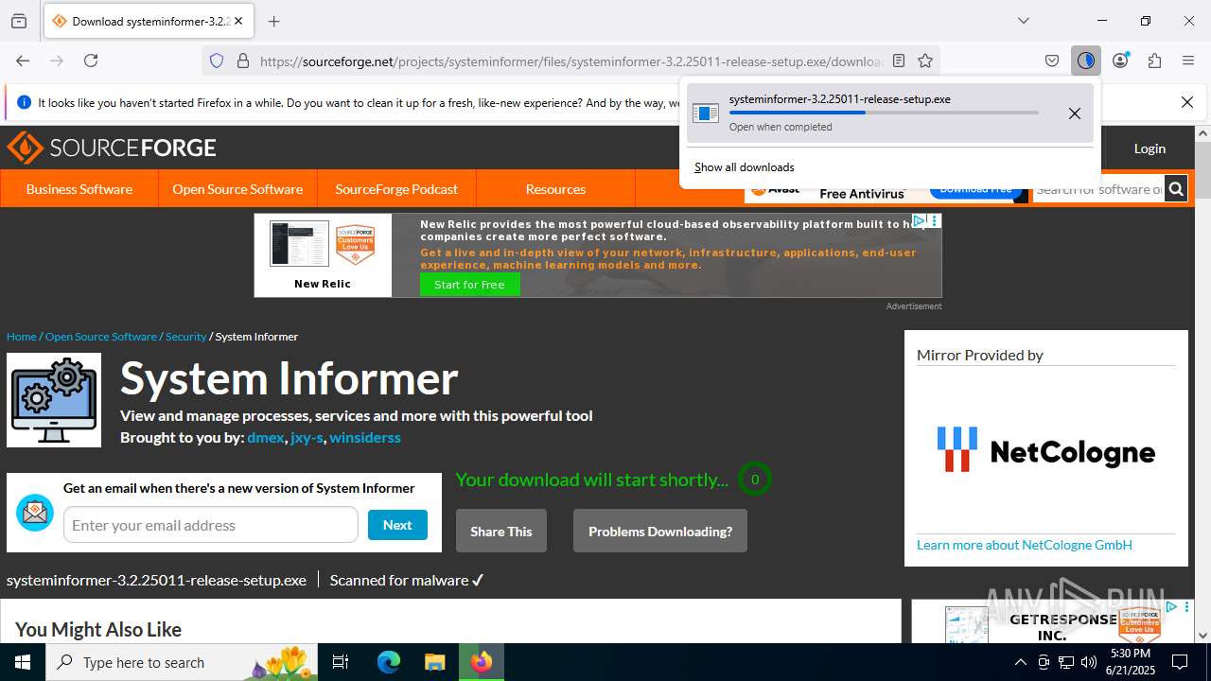
Task: Launch Microsoft Edge from taskbar
Action: [x=389, y=662]
